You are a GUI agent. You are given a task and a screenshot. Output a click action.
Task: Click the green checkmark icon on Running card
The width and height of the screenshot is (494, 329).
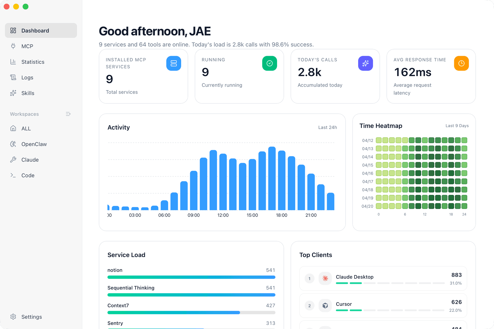coord(270,63)
